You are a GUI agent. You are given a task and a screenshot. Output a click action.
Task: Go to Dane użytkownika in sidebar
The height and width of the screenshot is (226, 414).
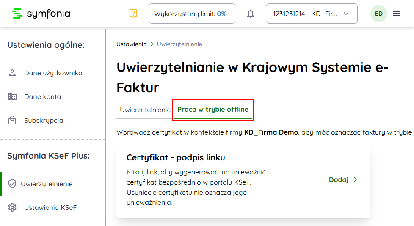click(x=53, y=73)
